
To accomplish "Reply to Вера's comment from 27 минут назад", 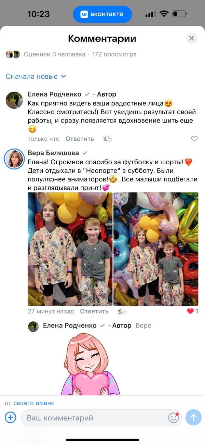I will 94,311.
